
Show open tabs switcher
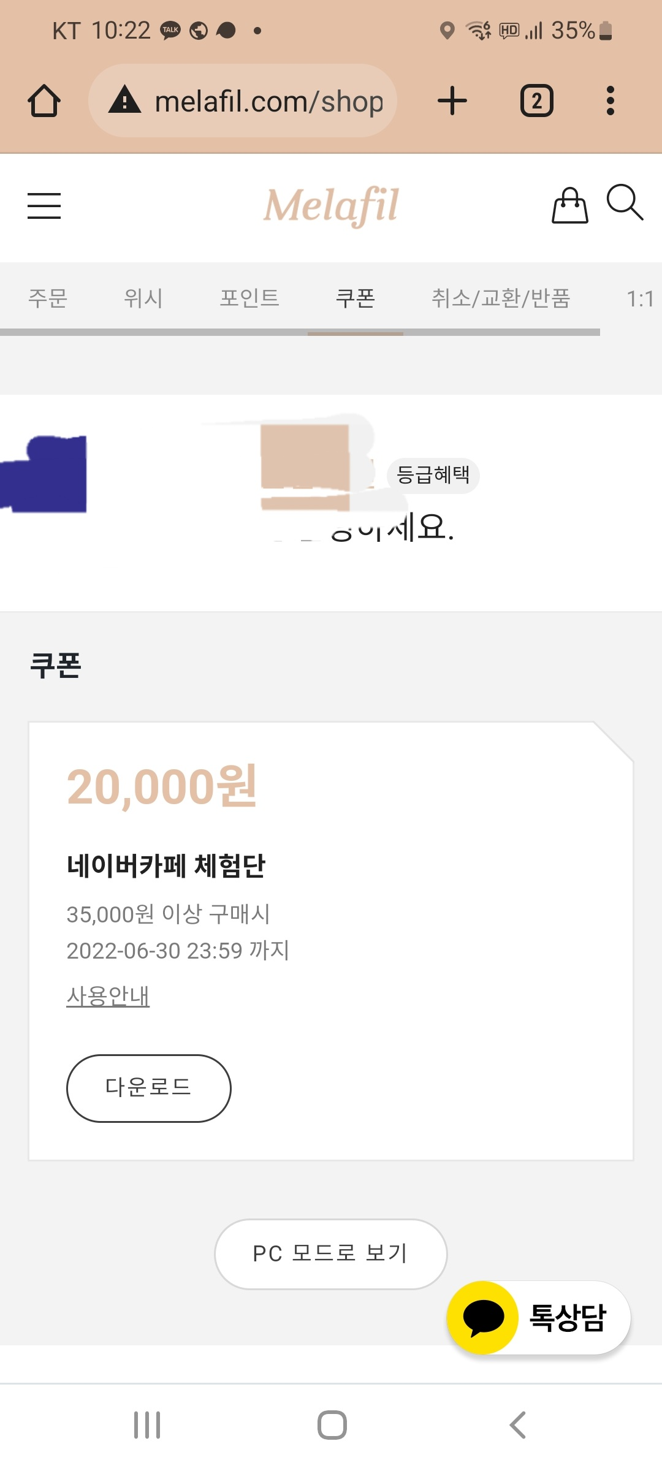(537, 101)
